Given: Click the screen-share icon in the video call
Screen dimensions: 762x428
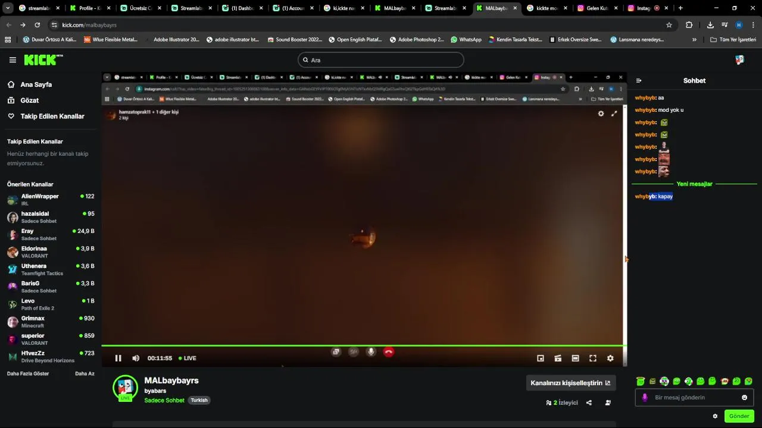Looking at the screenshot, I should click(336, 352).
